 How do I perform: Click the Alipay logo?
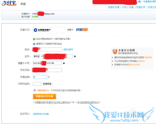pyautogui.click(x=9, y=3)
